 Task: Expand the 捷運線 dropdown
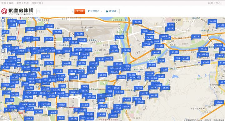(112, 11)
